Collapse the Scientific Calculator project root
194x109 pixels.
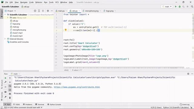[x=5, y=15]
